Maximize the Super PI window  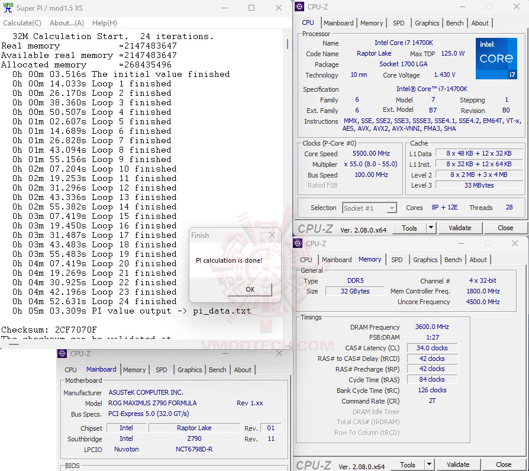pos(251,8)
